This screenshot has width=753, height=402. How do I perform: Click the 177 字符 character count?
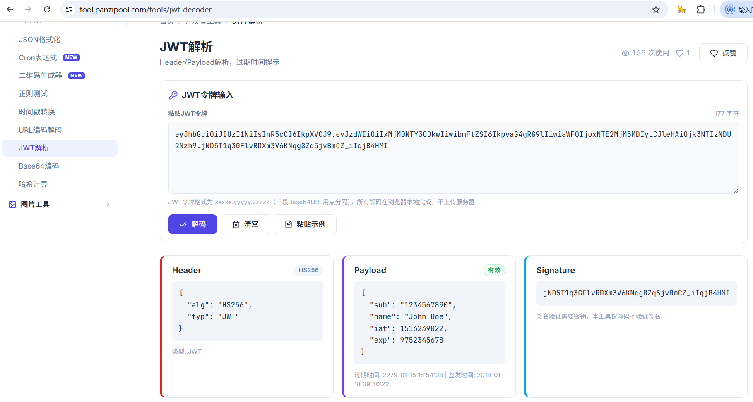click(727, 114)
